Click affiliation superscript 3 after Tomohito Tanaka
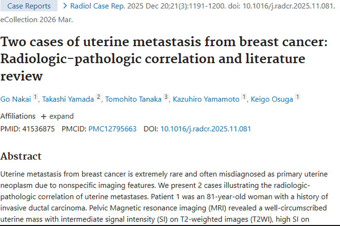The width and height of the screenshot is (340, 226). tap(166, 97)
